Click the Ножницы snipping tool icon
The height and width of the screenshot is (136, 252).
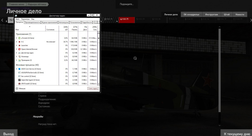click(x=19, y=56)
